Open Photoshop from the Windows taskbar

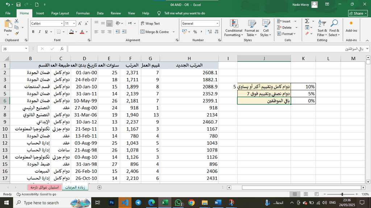point(112,203)
